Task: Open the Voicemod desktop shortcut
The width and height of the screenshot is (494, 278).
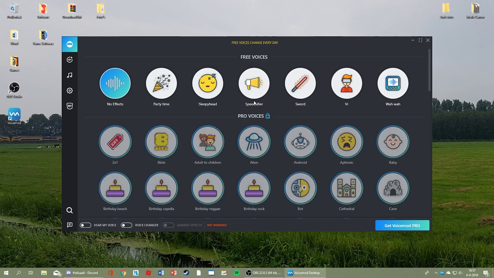Action: 14,117
